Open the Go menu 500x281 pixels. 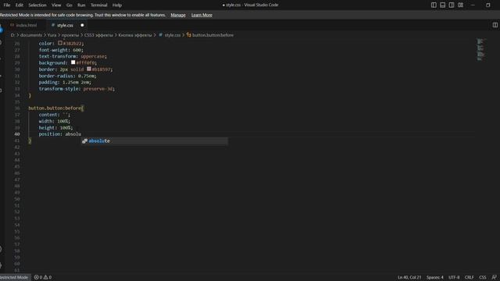pos(70,5)
